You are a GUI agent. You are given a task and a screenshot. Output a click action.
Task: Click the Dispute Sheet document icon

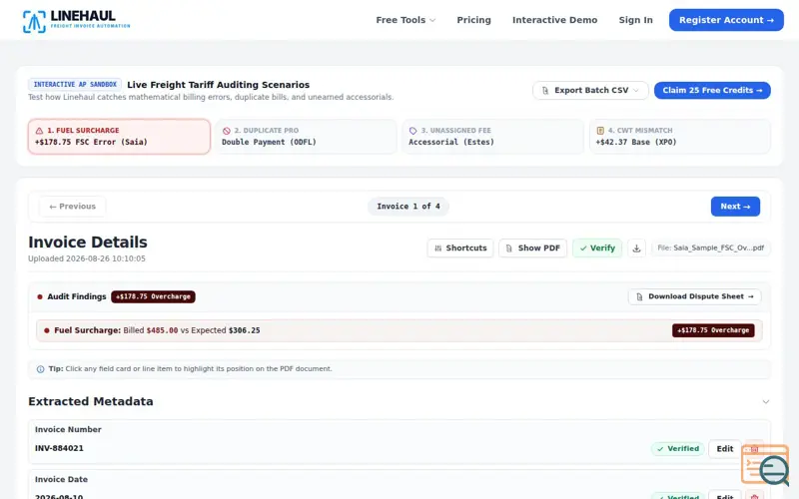coord(639,296)
